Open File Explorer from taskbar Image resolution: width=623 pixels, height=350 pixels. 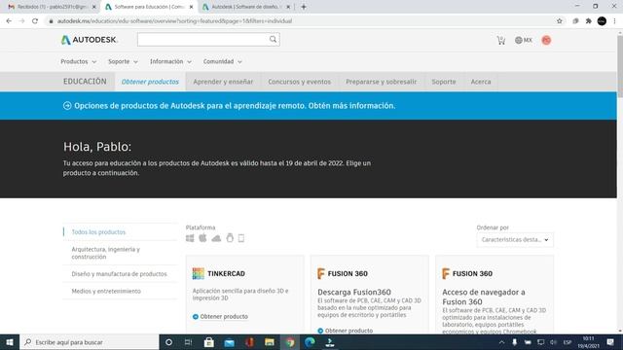pos(270,342)
